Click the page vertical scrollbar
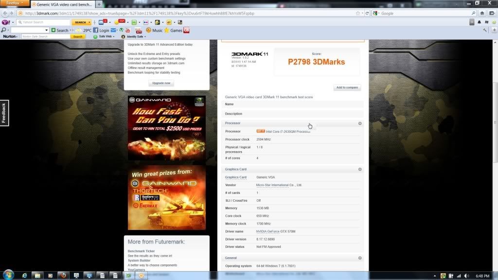 pos(495,122)
